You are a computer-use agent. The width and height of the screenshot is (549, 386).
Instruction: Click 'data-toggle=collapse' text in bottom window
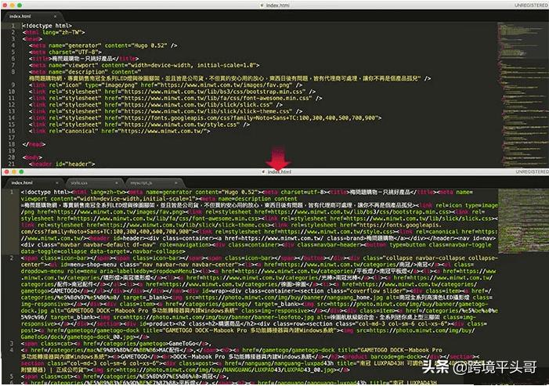click(53, 251)
